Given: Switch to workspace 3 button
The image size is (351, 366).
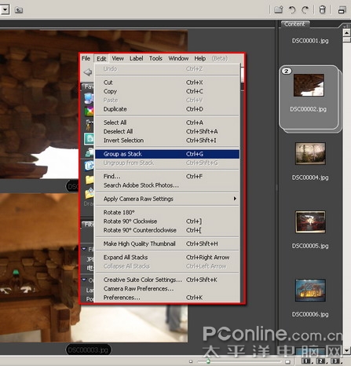Looking at the screenshot, I should tap(335, 361).
